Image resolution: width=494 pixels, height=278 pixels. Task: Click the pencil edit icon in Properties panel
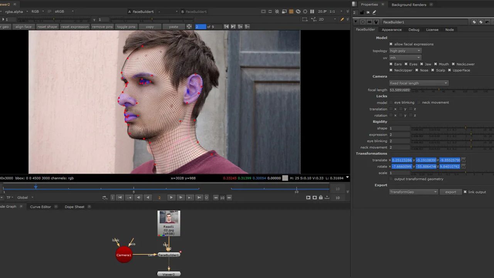click(374, 12)
